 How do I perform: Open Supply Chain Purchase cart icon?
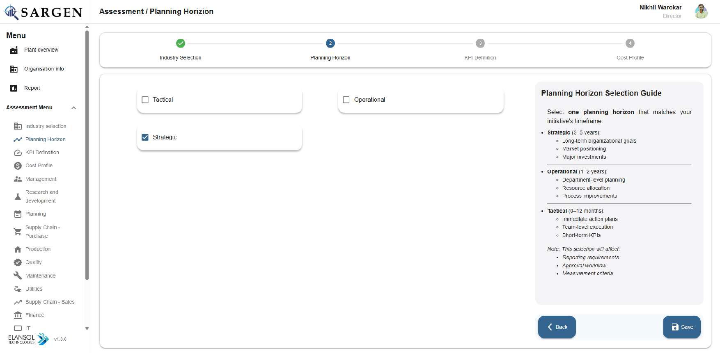click(x=18, y=232)
